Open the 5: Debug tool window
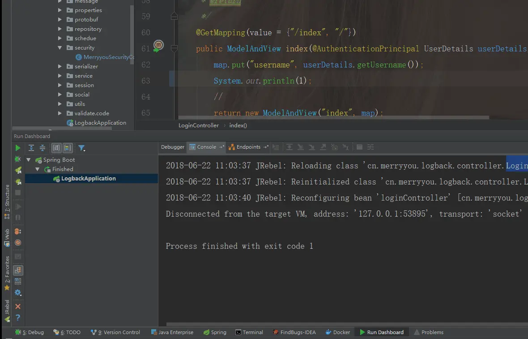This screenshot has width=528, height=339. coord(29,332)
